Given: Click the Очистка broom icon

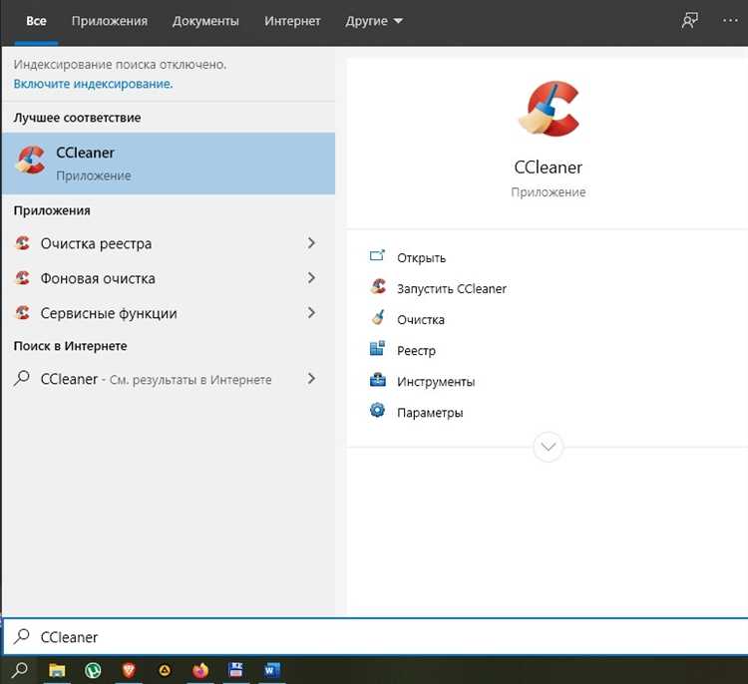Looking at the screenshot, I should (x=378, y=318).
